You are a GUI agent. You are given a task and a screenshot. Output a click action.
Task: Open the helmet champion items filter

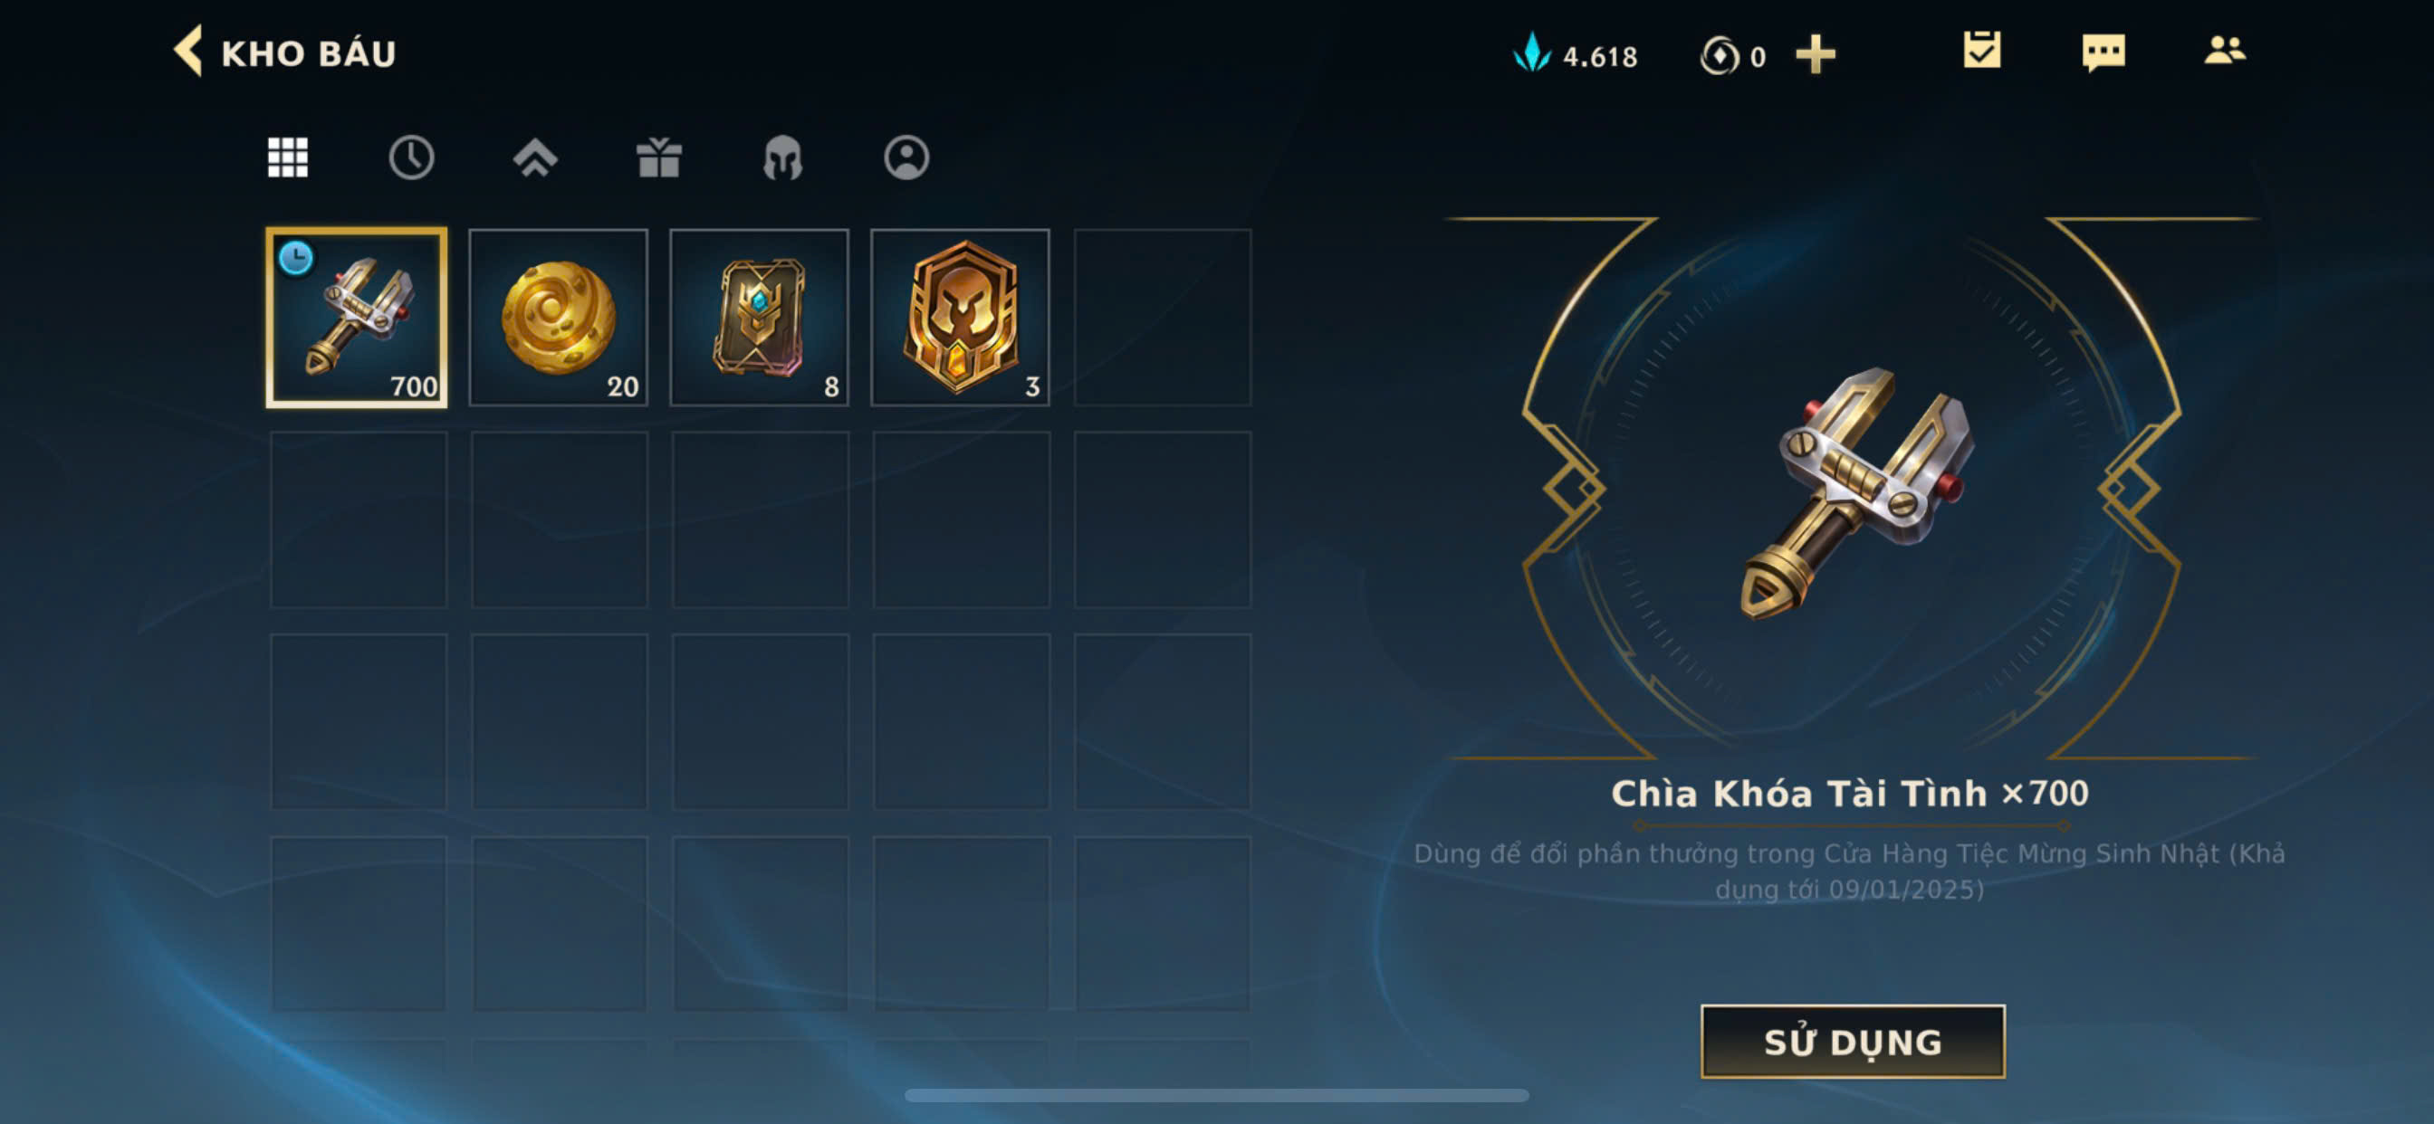point(782,157)
